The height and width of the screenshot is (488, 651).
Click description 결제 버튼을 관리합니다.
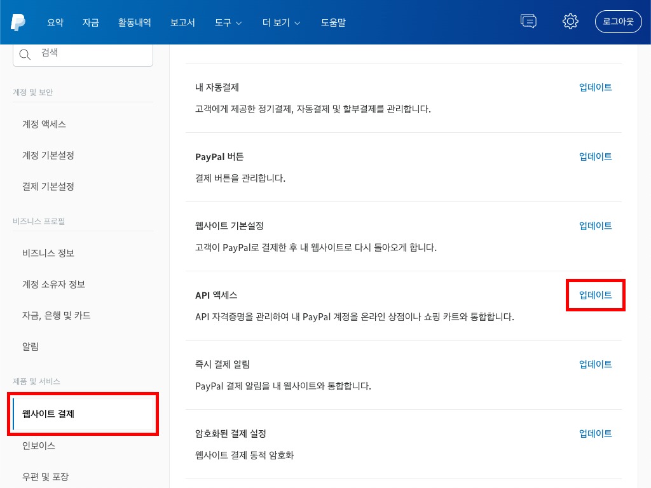pyautogui.click(x=240, y=179)
